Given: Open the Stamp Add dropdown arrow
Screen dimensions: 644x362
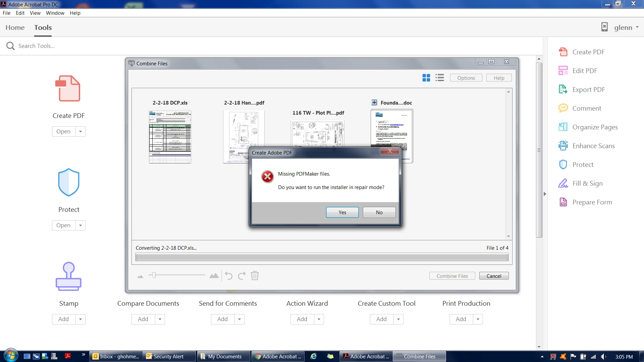Looking at the screenshot, I should (80, 319).
